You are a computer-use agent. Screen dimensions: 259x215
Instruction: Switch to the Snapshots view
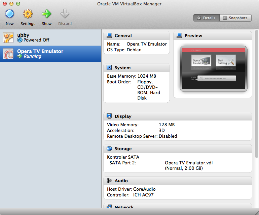pos(235,18)
